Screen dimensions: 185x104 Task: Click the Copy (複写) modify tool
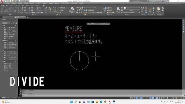coord(24,10)
